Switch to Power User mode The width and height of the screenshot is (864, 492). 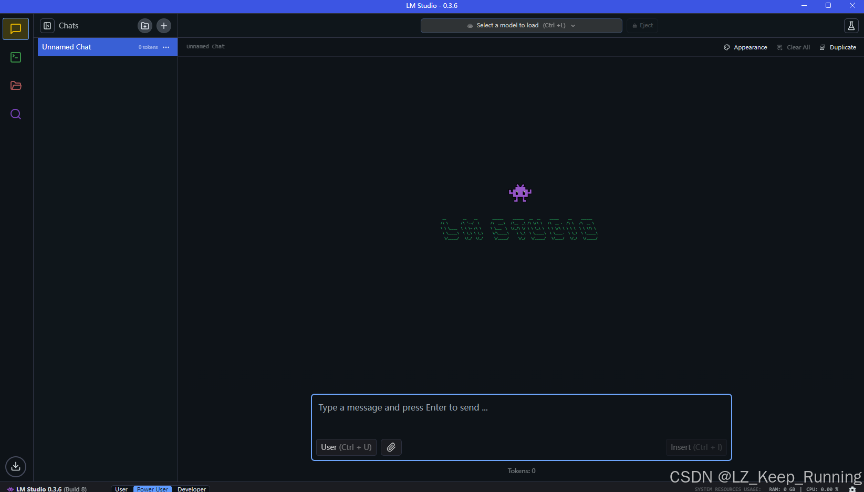(152, 489)
